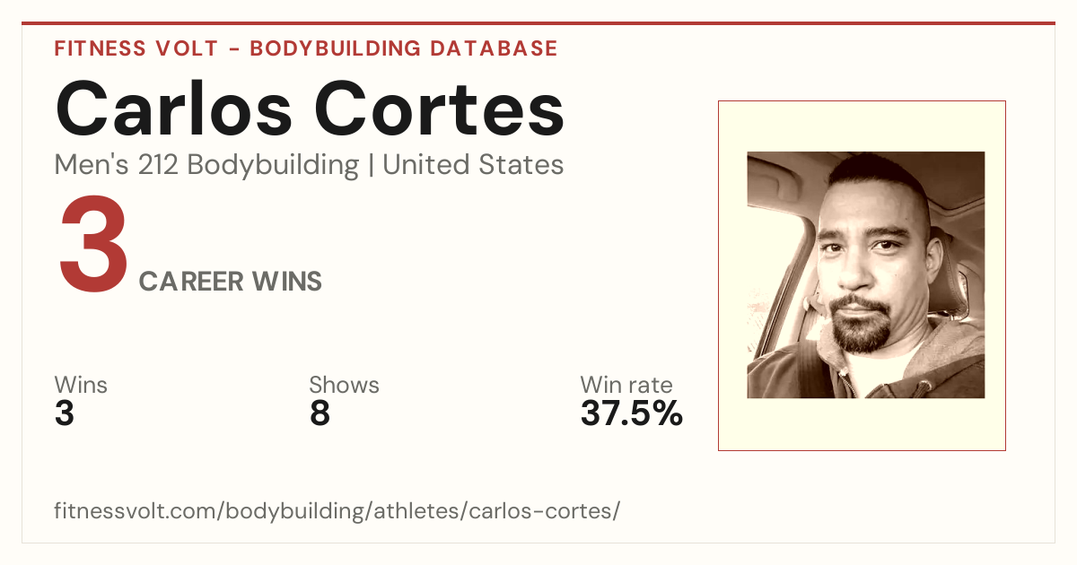The image size is (1077, 565).
Task: Select the Bodybuilding Database header text
Action: pos(404,48)
